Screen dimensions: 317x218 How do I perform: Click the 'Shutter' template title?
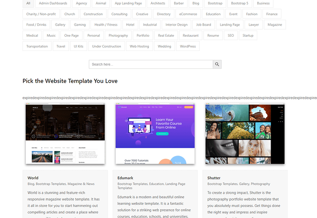click(x=214, y=178)
